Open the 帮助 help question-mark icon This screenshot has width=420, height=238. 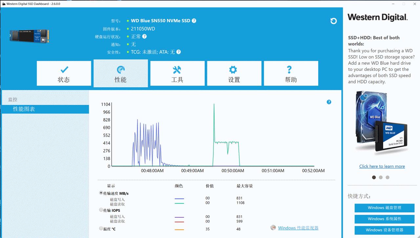coord(289,69)
